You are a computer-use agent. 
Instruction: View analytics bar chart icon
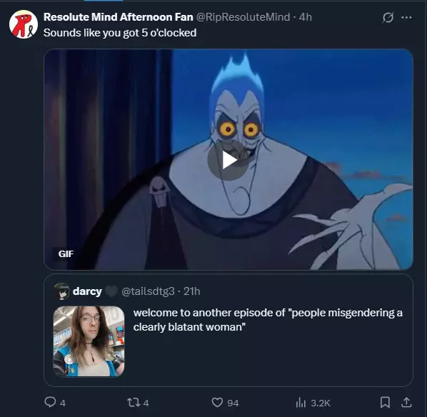pyautogui.click(x=301, y=402)
